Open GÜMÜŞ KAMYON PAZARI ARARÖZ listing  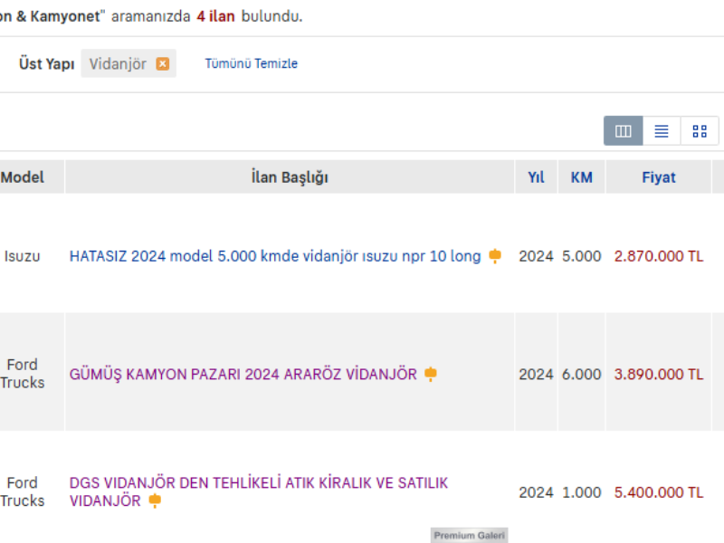(243, 375)
